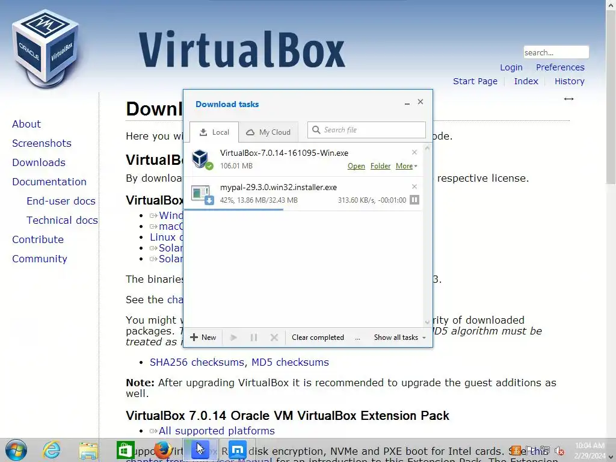Open the green Store icon in taskbar
Viewport: 616px width, 462px height.
tap(125, 450)
